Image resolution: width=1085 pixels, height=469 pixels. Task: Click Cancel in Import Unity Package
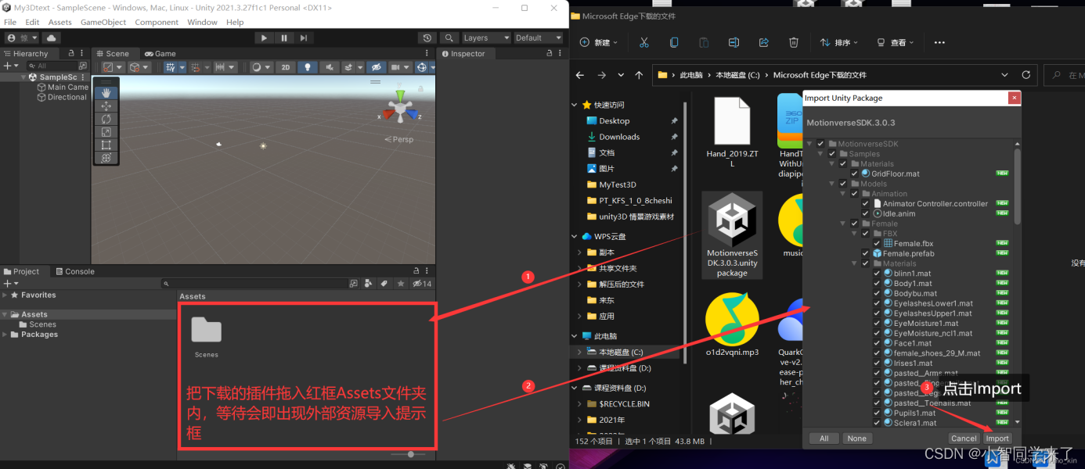click(964, 439)
